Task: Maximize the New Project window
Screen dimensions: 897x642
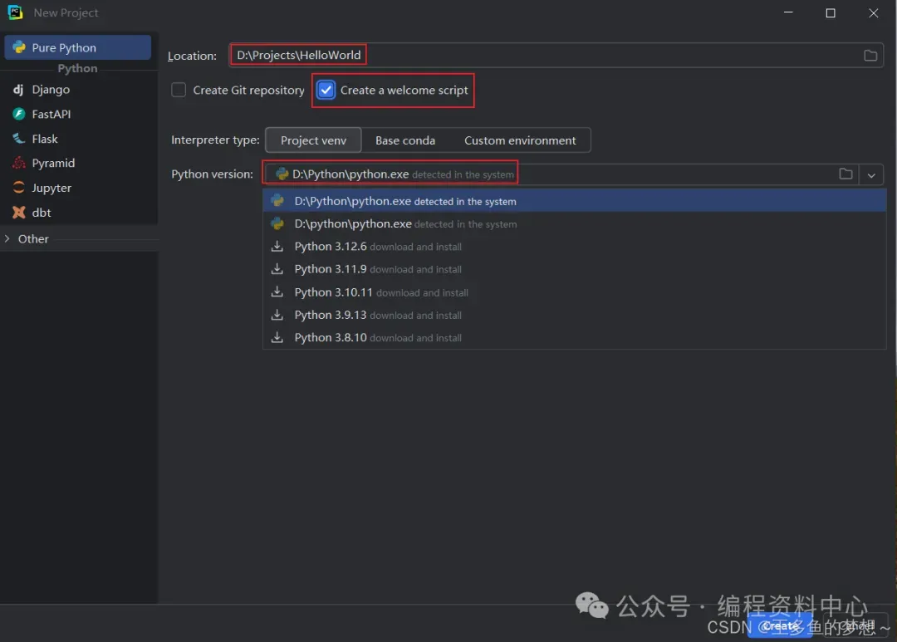Action: 831,12
